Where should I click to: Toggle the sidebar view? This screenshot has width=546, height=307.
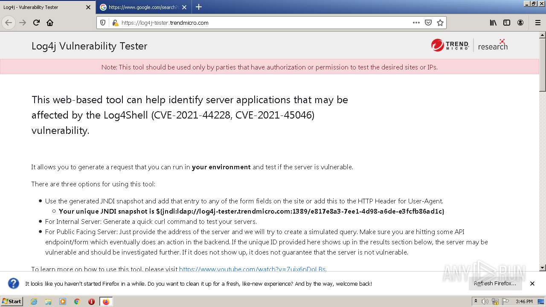point(507,23)
